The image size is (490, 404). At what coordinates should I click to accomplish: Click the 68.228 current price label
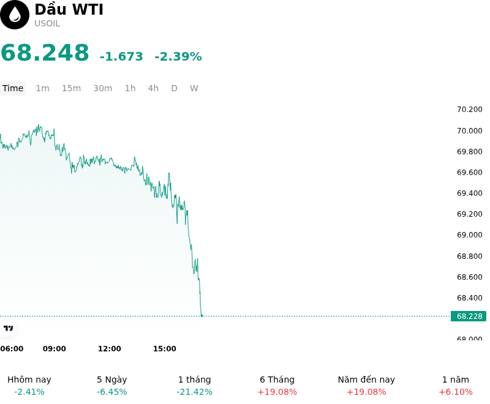(x=469, y=316)
